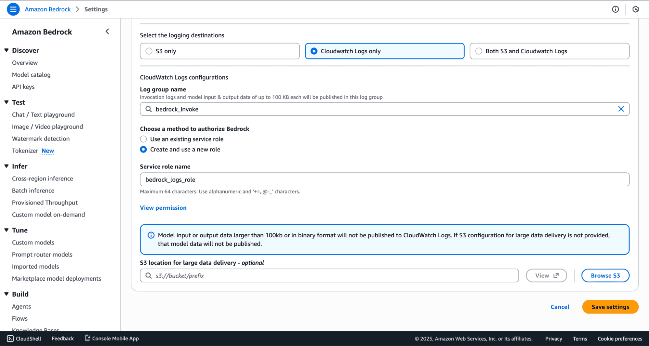This screenshot has height=346, width=649.
Task: Select the S3 only logging destination
Action: click(x=149, y=51)
